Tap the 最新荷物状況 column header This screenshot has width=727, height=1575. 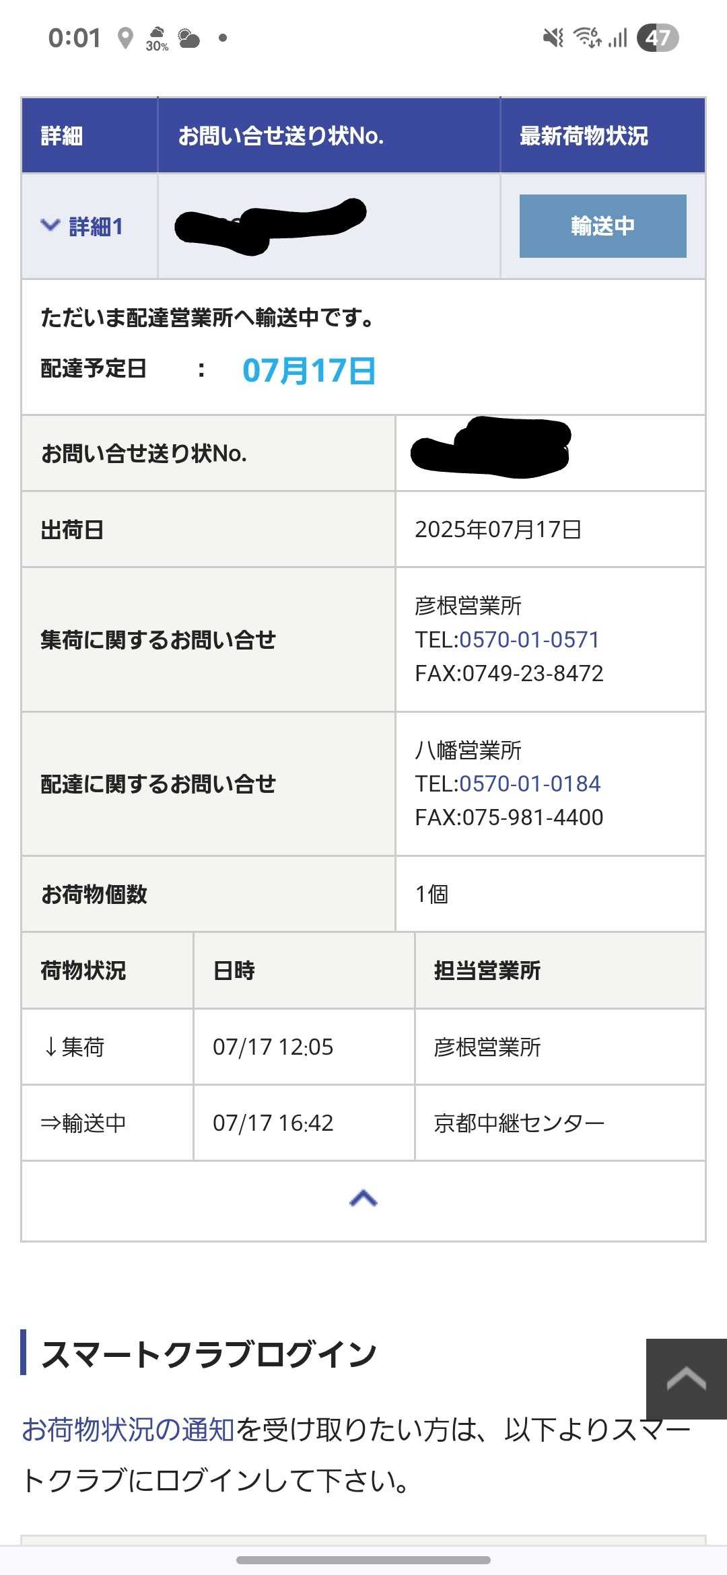[x=584, y=136]
